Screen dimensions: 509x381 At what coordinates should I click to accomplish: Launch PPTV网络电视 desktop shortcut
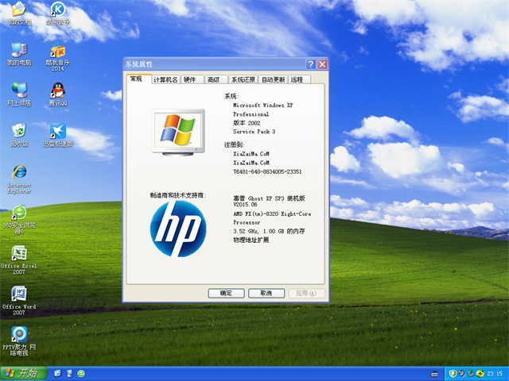18,337
